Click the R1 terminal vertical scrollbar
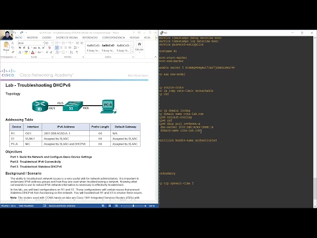Screen dimensions: 317x238 [x=315, y=122]
